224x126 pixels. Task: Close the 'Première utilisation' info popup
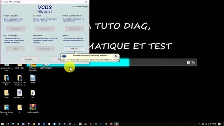(116, 56)
